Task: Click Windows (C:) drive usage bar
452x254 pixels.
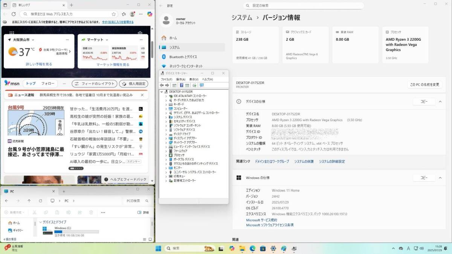Action: 77,232
